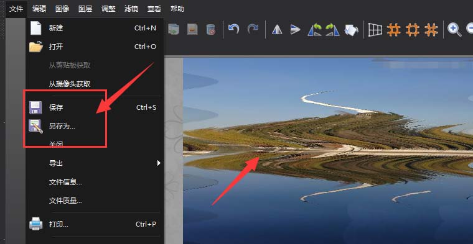473x244 pixels.
Task: Select the white perspective grid icon
Action: (375, 30)
